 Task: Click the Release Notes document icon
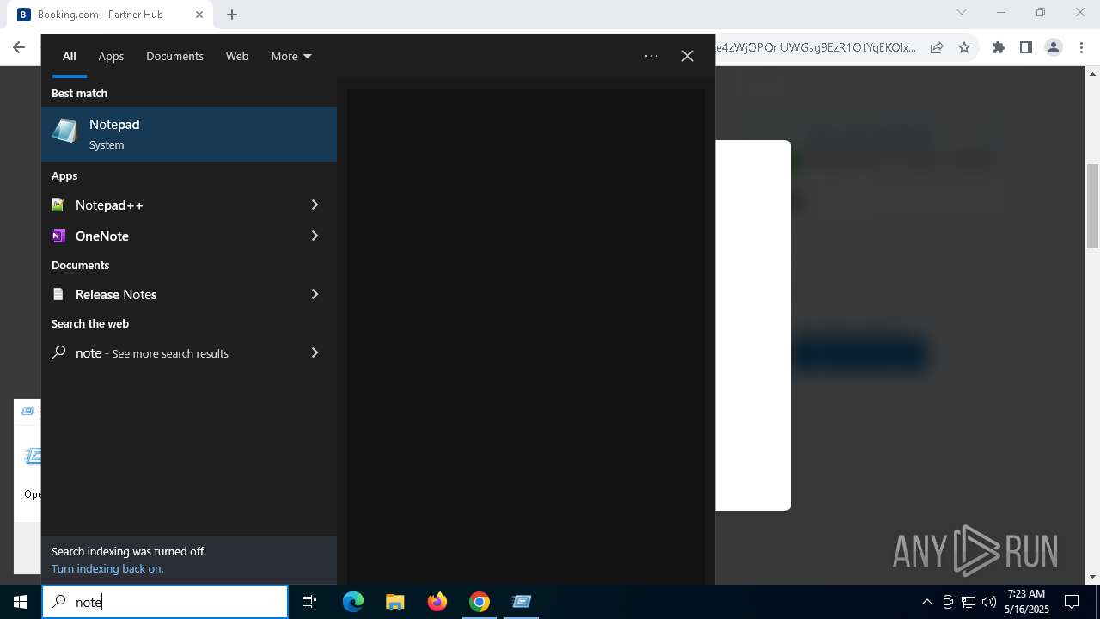(58, 294)
